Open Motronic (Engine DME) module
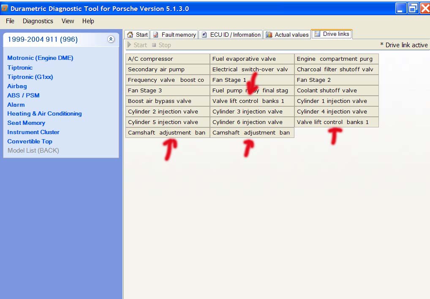The height and width of the screenshot is (299, 430). click(40, 58)
